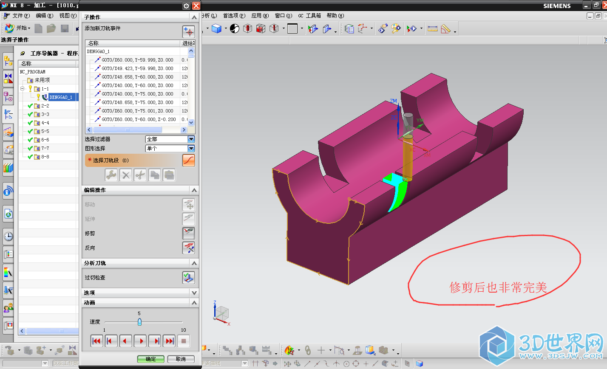The height and width of the screenshot is (369, 607).
Task: Open the 首选项(P) menu
Action: click(234, 16)
